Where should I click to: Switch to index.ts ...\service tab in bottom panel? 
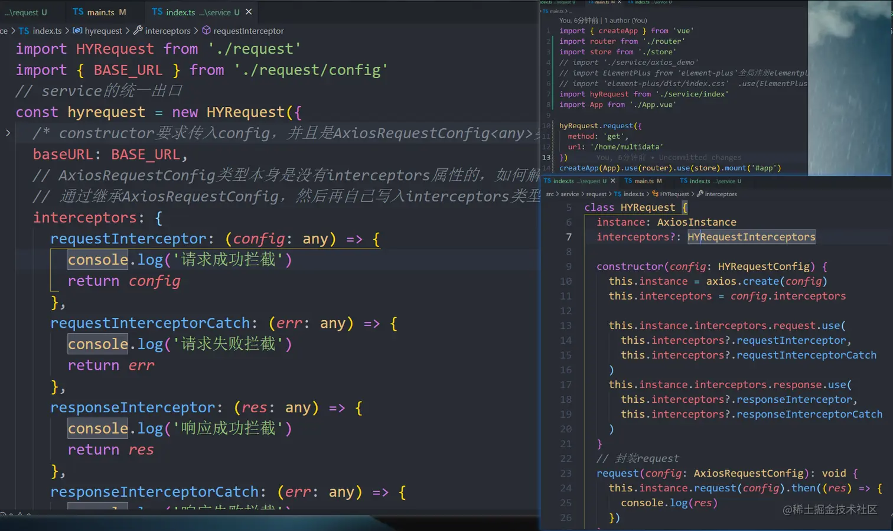[703, 181]
